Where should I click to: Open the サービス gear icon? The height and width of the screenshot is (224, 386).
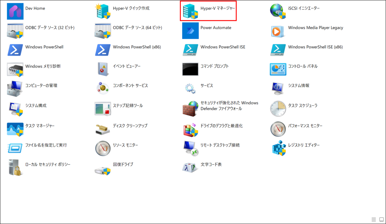pyautogui.click(x=190, y=89)
